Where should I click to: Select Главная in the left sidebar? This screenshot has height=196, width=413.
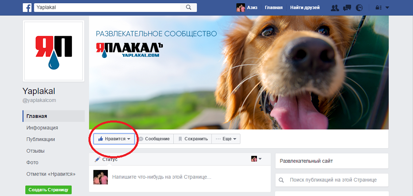click(54, 116)
